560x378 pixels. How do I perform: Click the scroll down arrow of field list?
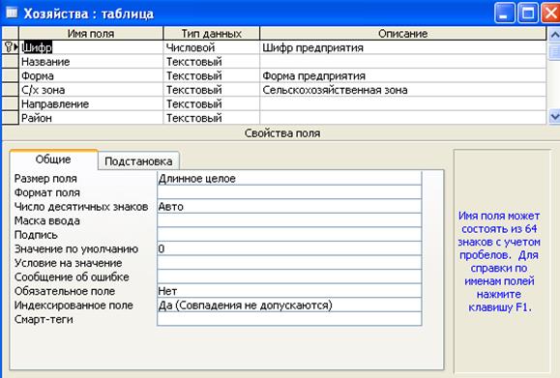pos(554,116)
